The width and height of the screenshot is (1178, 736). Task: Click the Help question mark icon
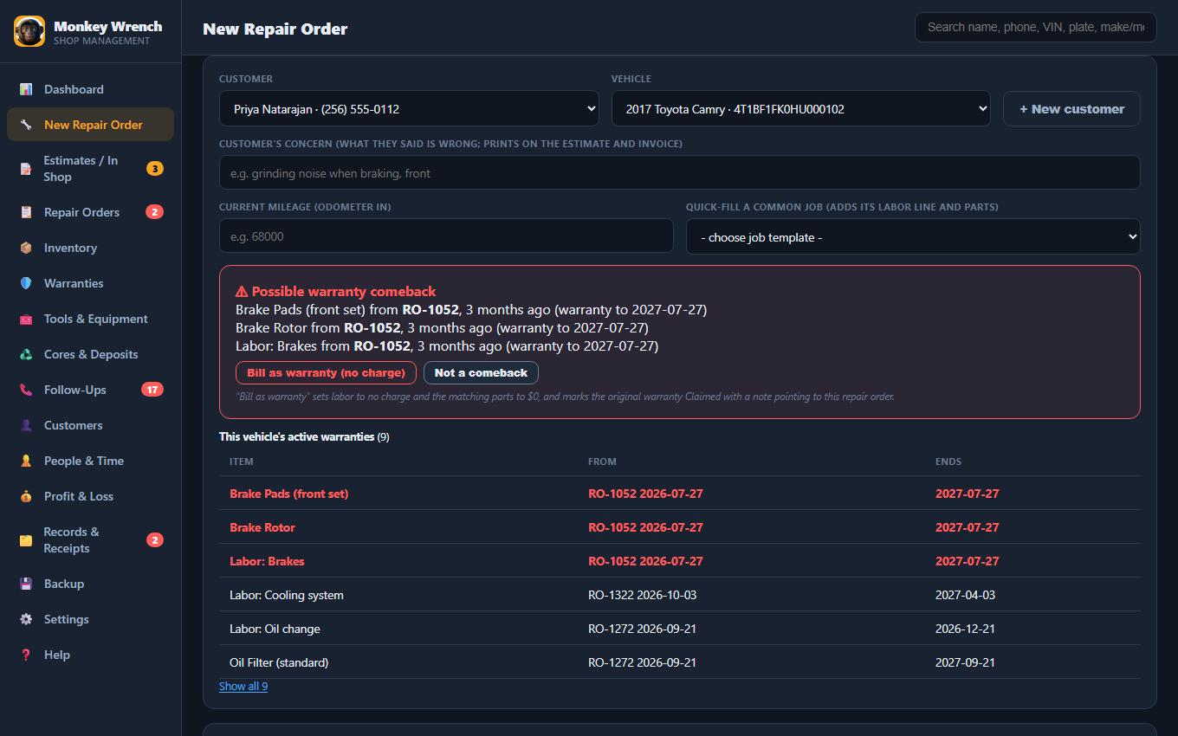(26, 655)
